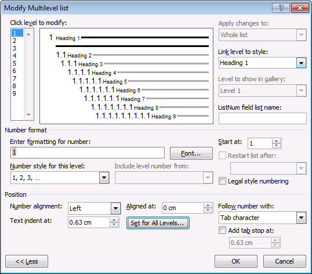312x274 pixels.
Task: Click the Add tab stop at value field
Action: [250, 243]
